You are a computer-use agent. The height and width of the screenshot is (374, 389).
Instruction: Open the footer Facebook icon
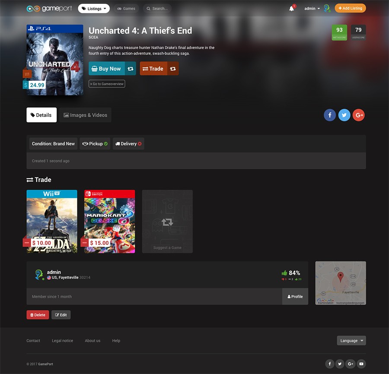(330, 364)
